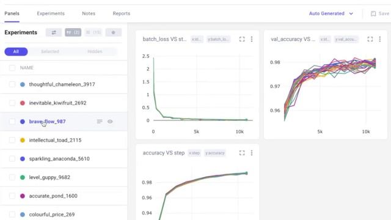Viewport: 391px width, 220px height.
Task: Open experiment intellectual_toad_2115
Action: tap(55, 140)
